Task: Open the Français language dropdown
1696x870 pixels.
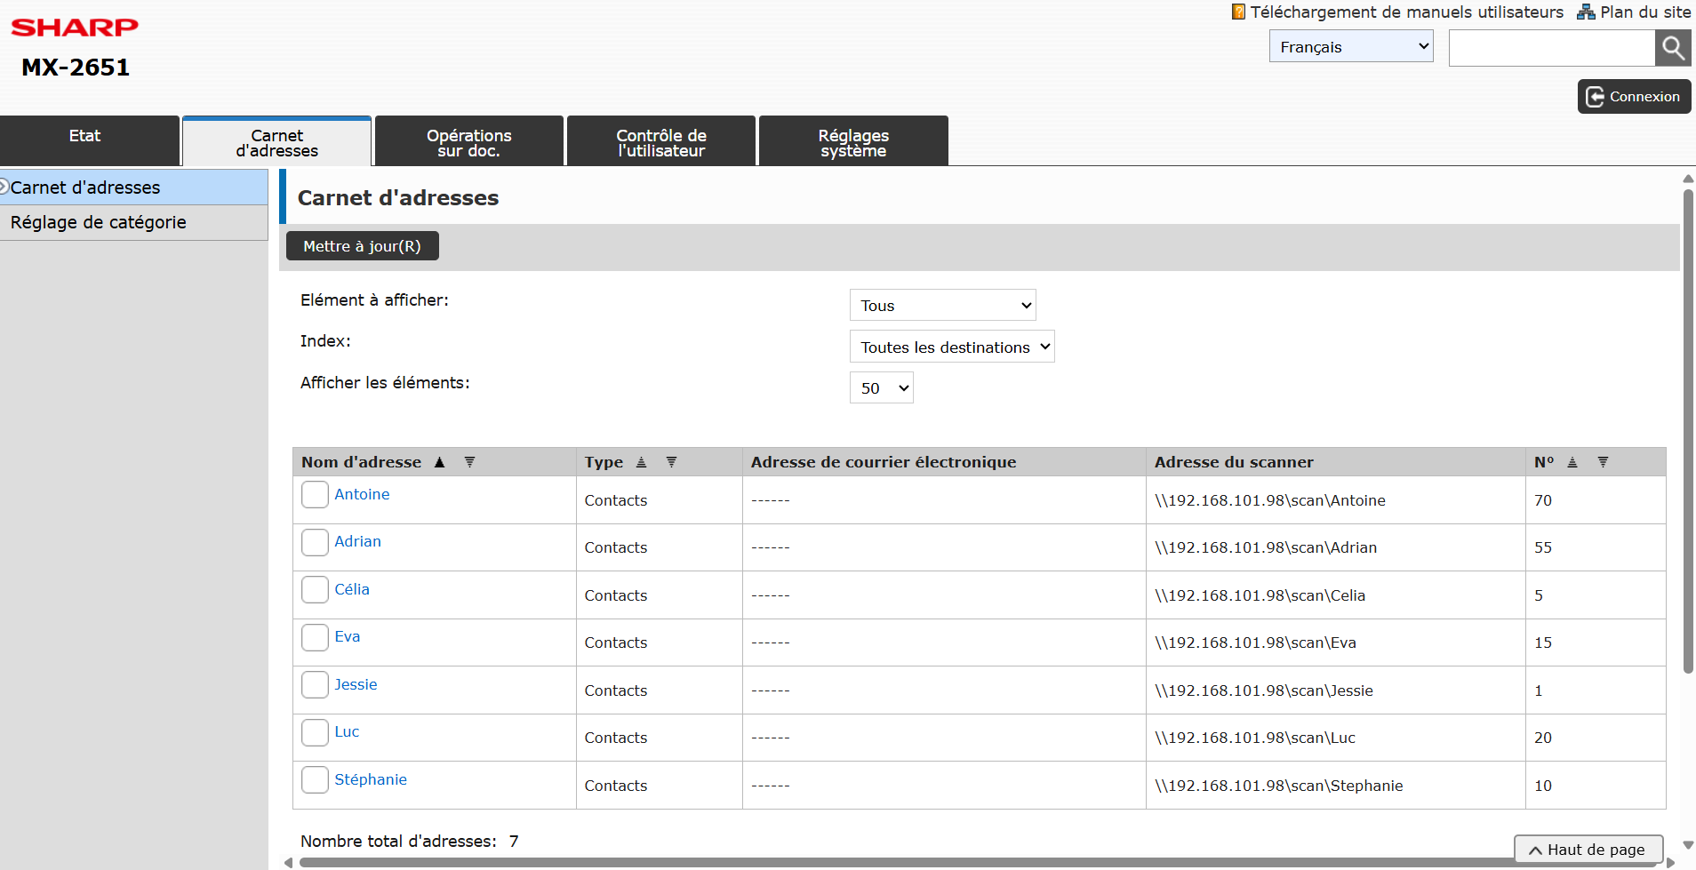Action: [x=1350, y=47]
